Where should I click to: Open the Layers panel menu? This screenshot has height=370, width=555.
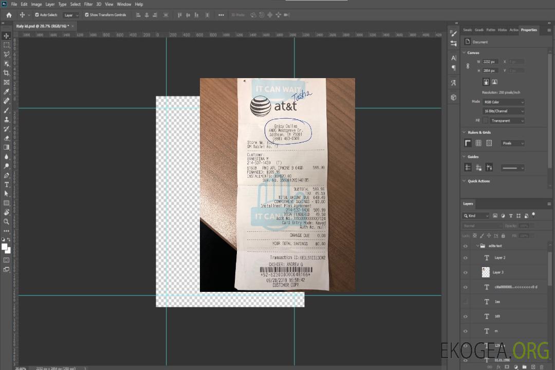click(x=549, y=204)
